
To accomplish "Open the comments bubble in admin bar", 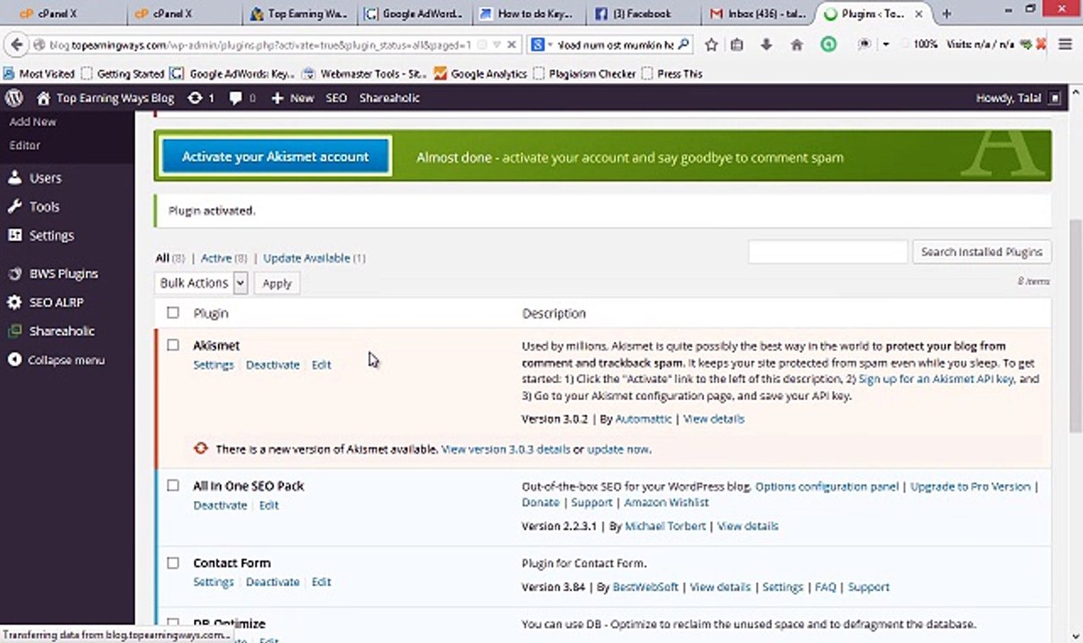I will [x=236, y=98].
